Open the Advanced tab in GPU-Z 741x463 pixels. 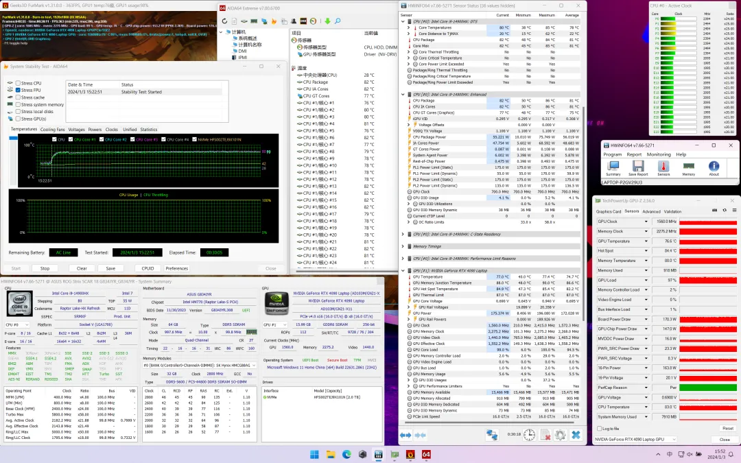point(651,212)
